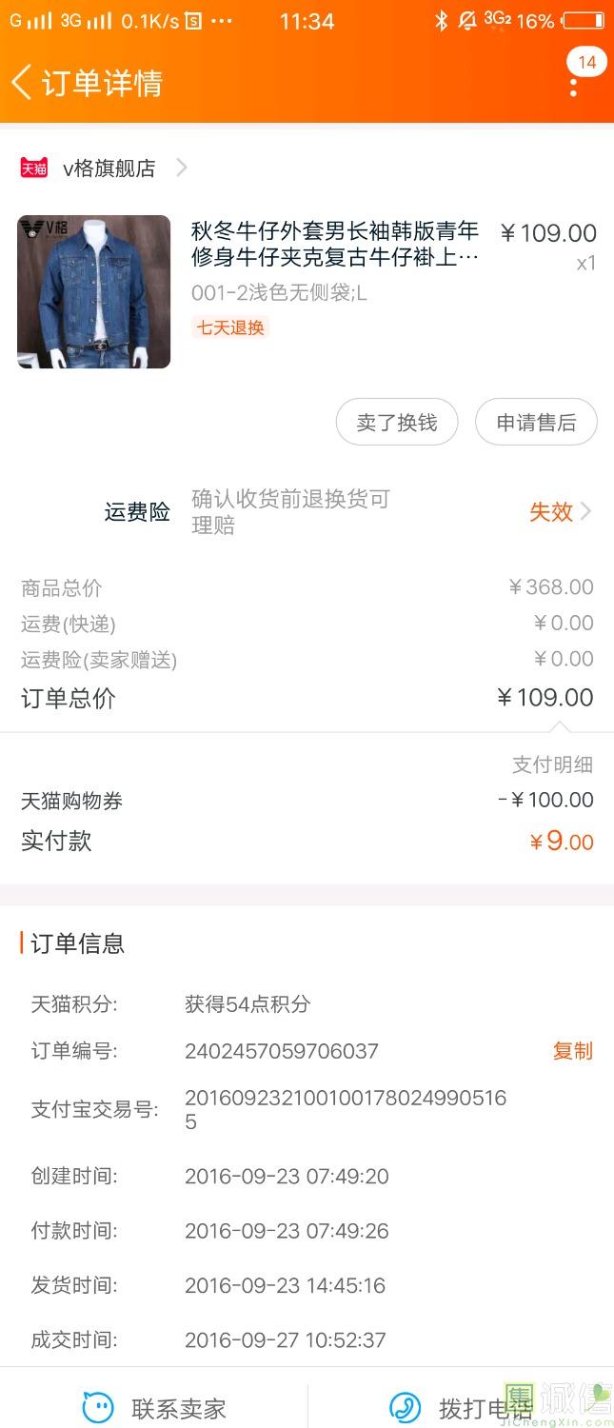
Task: Open the three-dot more options menu
Action: click(573, 88)
